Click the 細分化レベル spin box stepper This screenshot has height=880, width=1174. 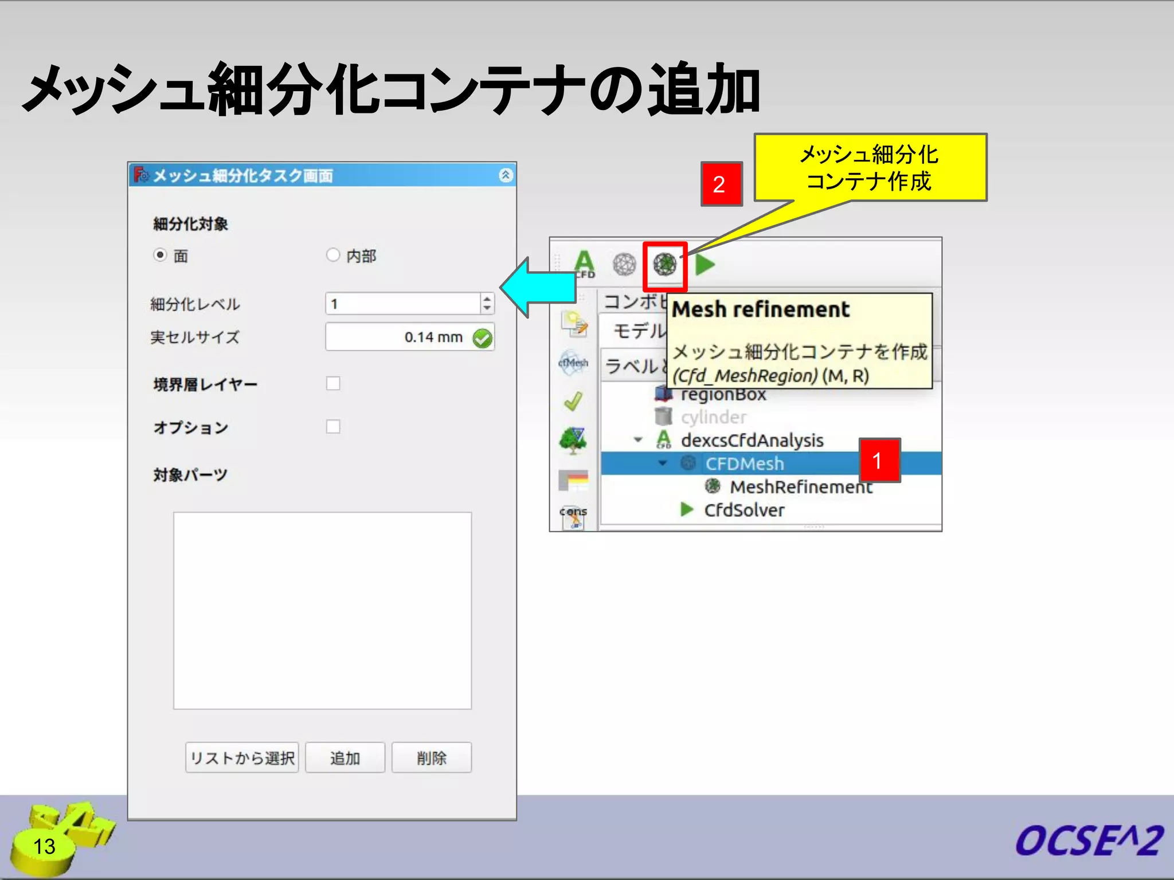pos(487,303)
